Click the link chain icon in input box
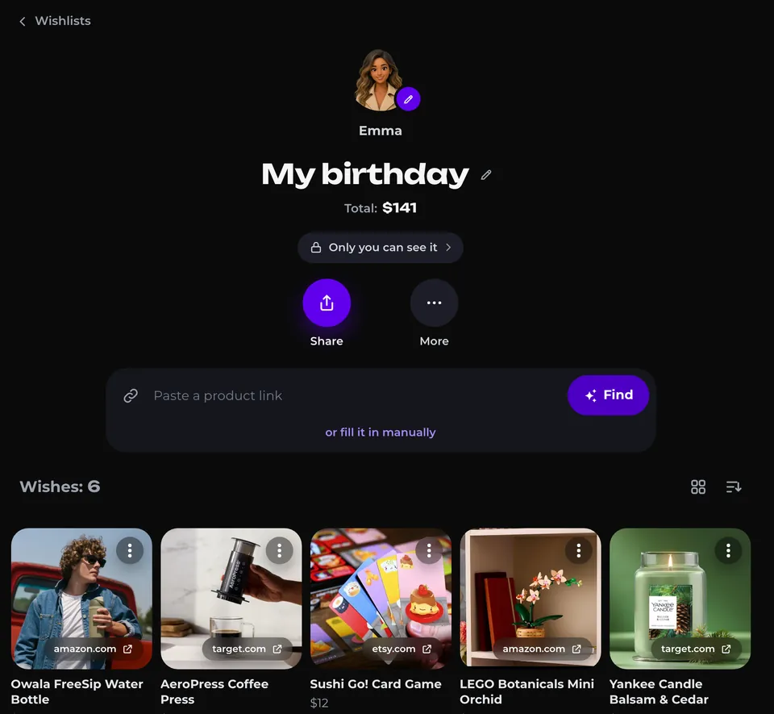This screenshot has height=714, width=774. (131, 395)
